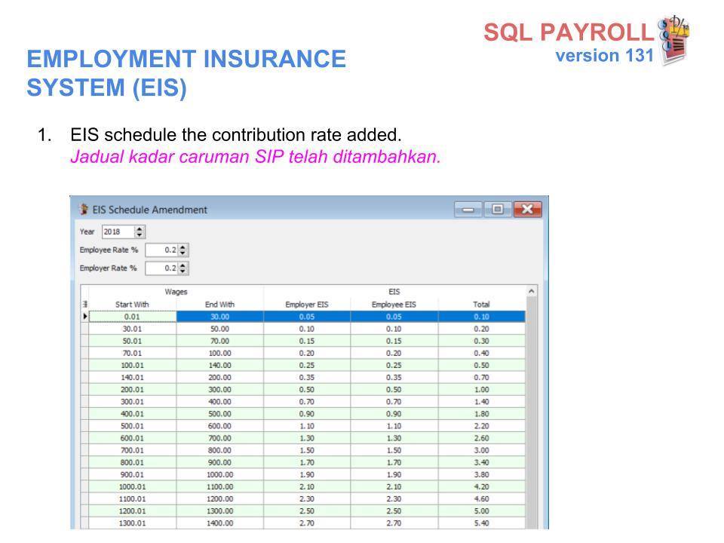The width and height of the screenshot is (724, 543).
Task: Click the Employer Rate % input field
Action: (x=161, y=268)
